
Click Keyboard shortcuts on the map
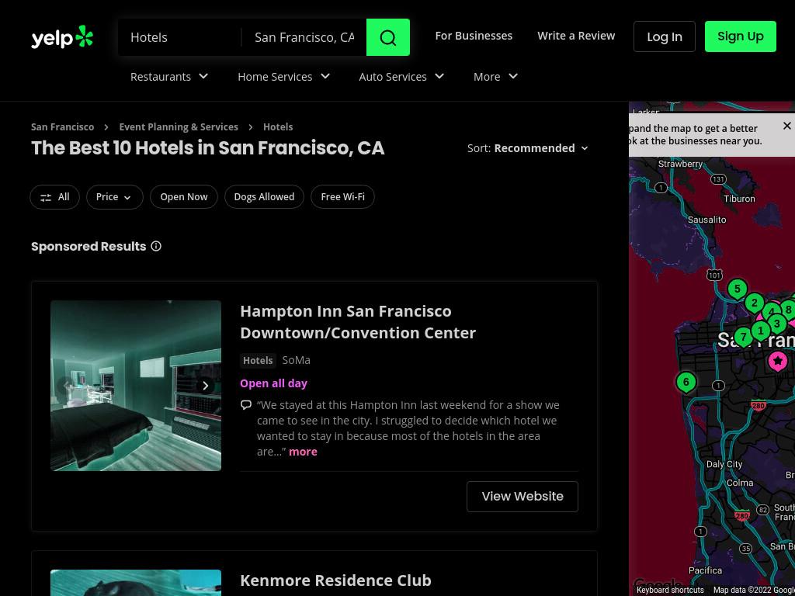point(670,590)
